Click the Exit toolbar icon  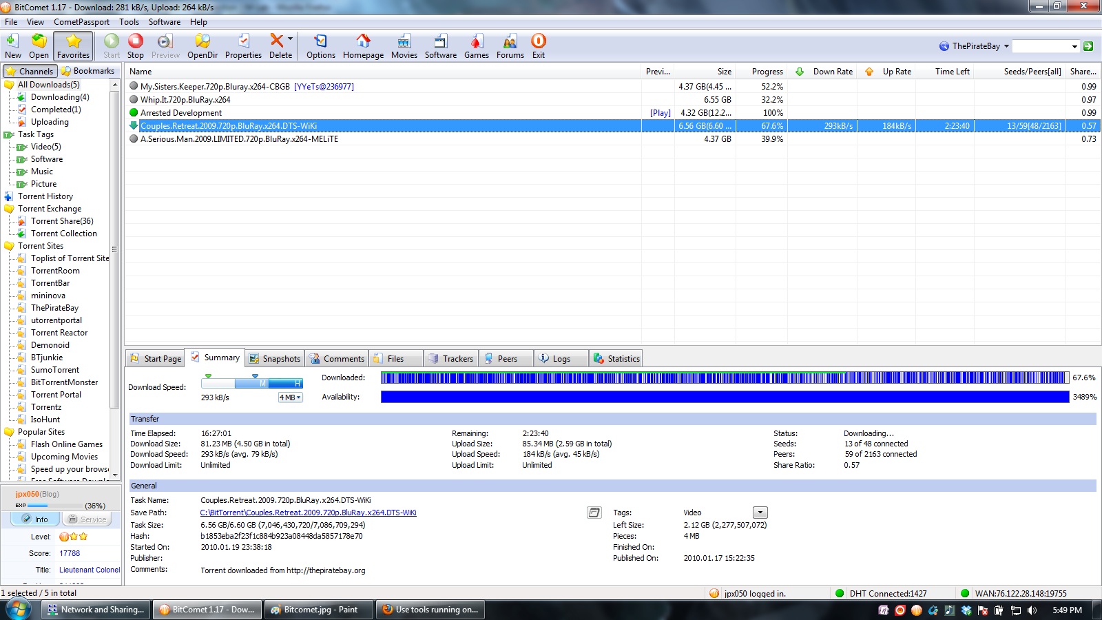538,46
